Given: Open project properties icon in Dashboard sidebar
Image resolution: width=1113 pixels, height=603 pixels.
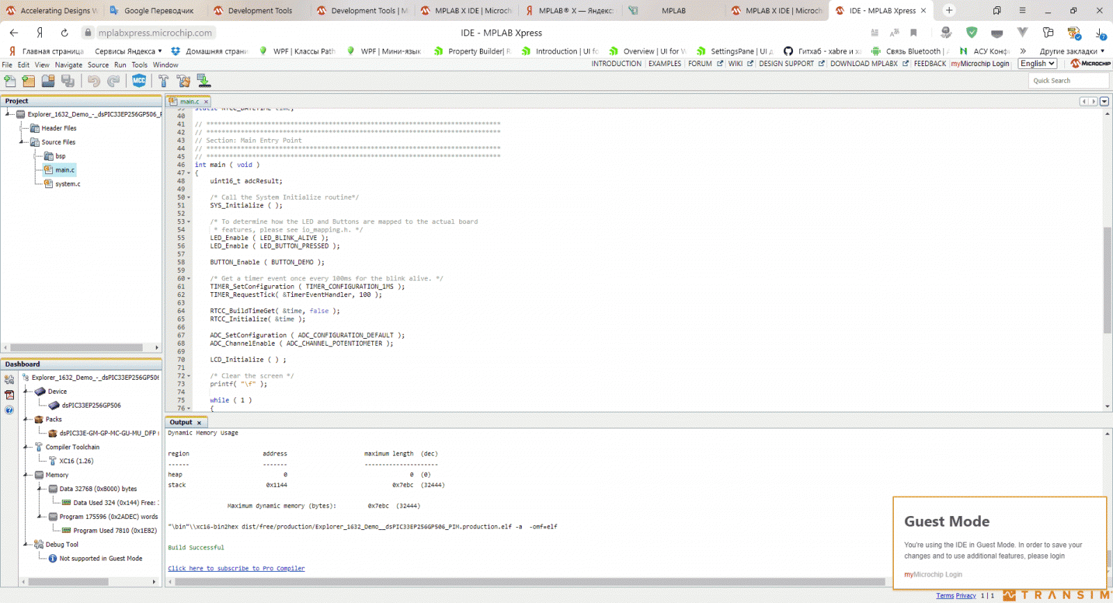Looking at the screenshot, I should tap(9, 380).
